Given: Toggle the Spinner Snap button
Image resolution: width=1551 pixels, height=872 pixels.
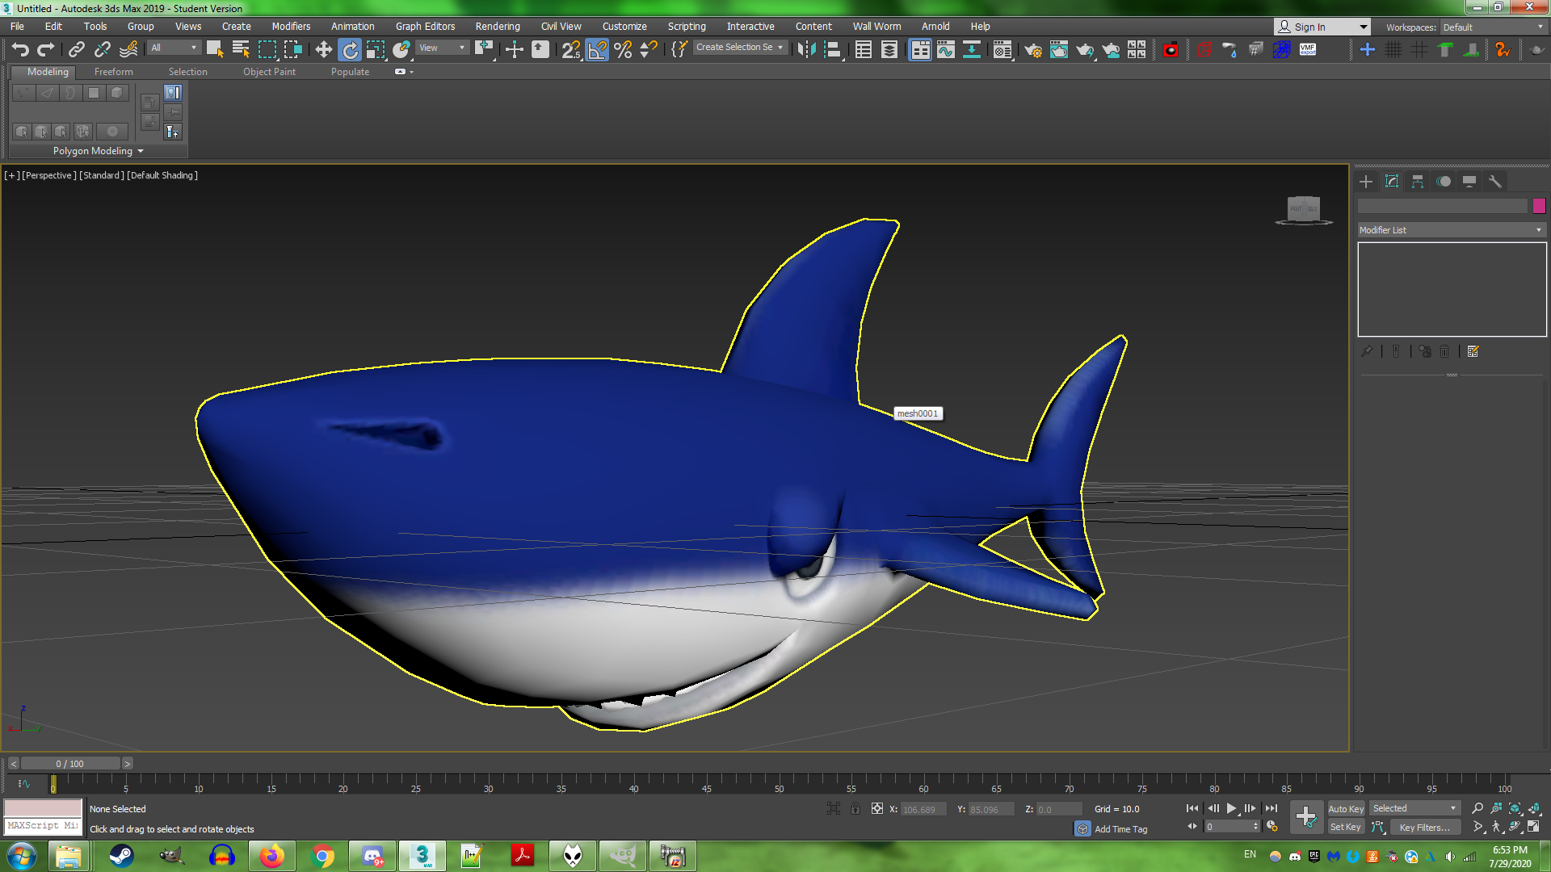Looking at the screenshot, I should (x=649, y=50).
